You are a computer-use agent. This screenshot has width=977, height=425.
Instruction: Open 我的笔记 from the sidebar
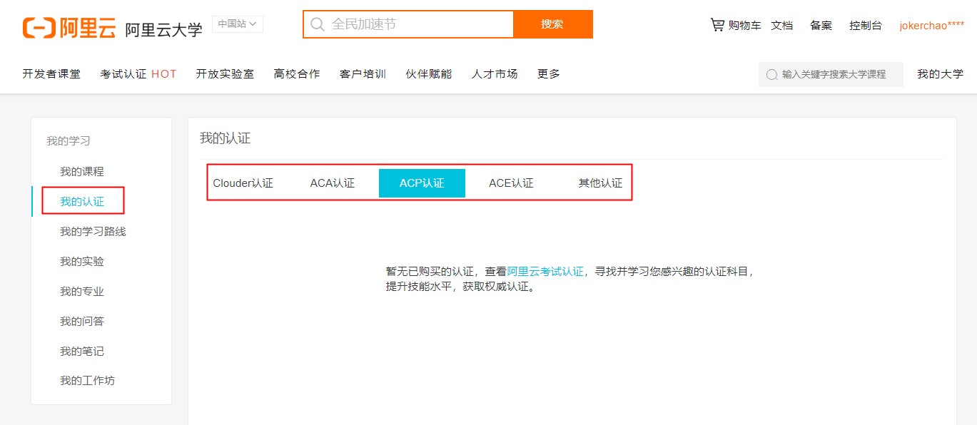81,351
